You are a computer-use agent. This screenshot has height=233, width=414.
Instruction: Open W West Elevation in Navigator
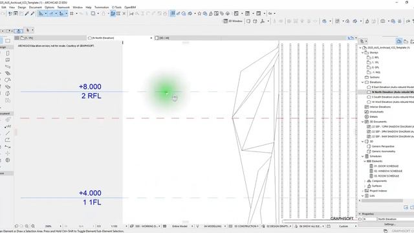point(391,102)
